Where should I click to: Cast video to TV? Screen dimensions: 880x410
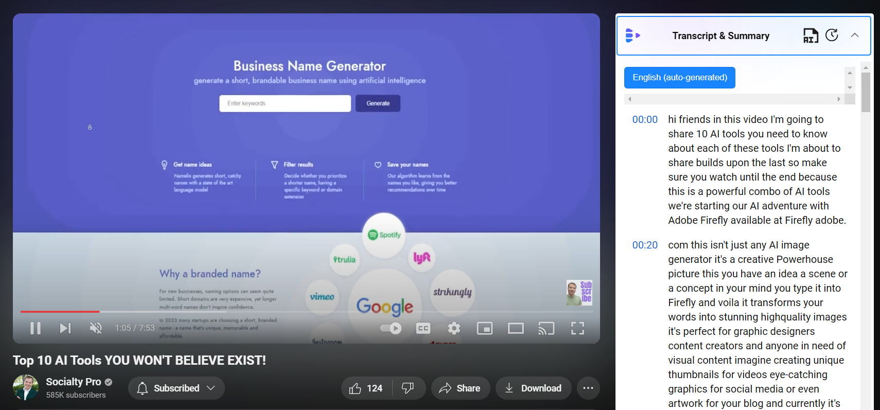(547, 328)
